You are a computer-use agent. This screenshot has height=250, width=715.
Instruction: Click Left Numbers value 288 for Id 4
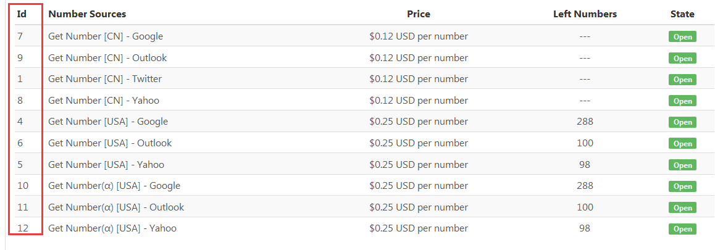(x=585, y=122)
